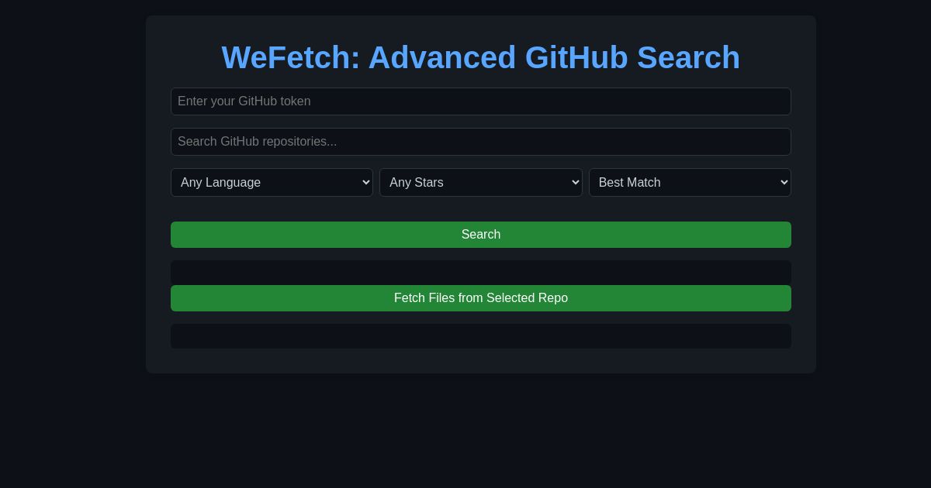The width and height of the screenshot is (931, 488).
Task: Click the Best Match dropdown chevron
Action: click(783, 182)
